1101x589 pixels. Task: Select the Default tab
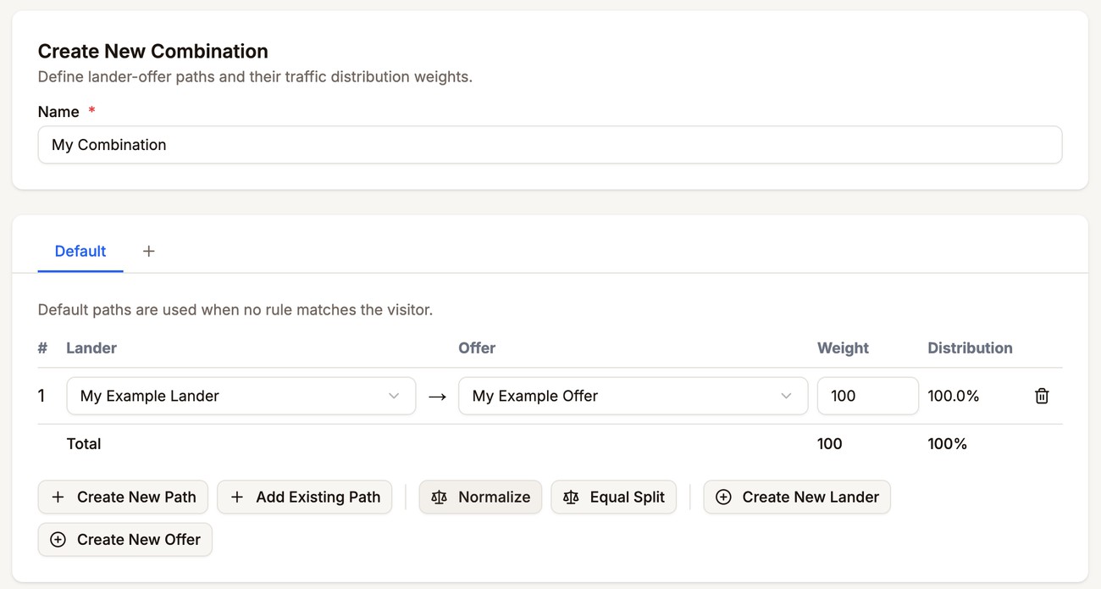pos(80,251)
